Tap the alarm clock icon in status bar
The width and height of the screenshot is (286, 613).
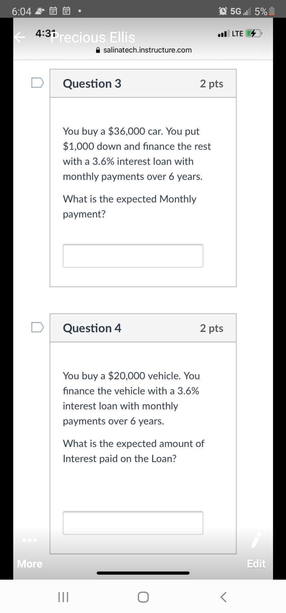(223, 11)
